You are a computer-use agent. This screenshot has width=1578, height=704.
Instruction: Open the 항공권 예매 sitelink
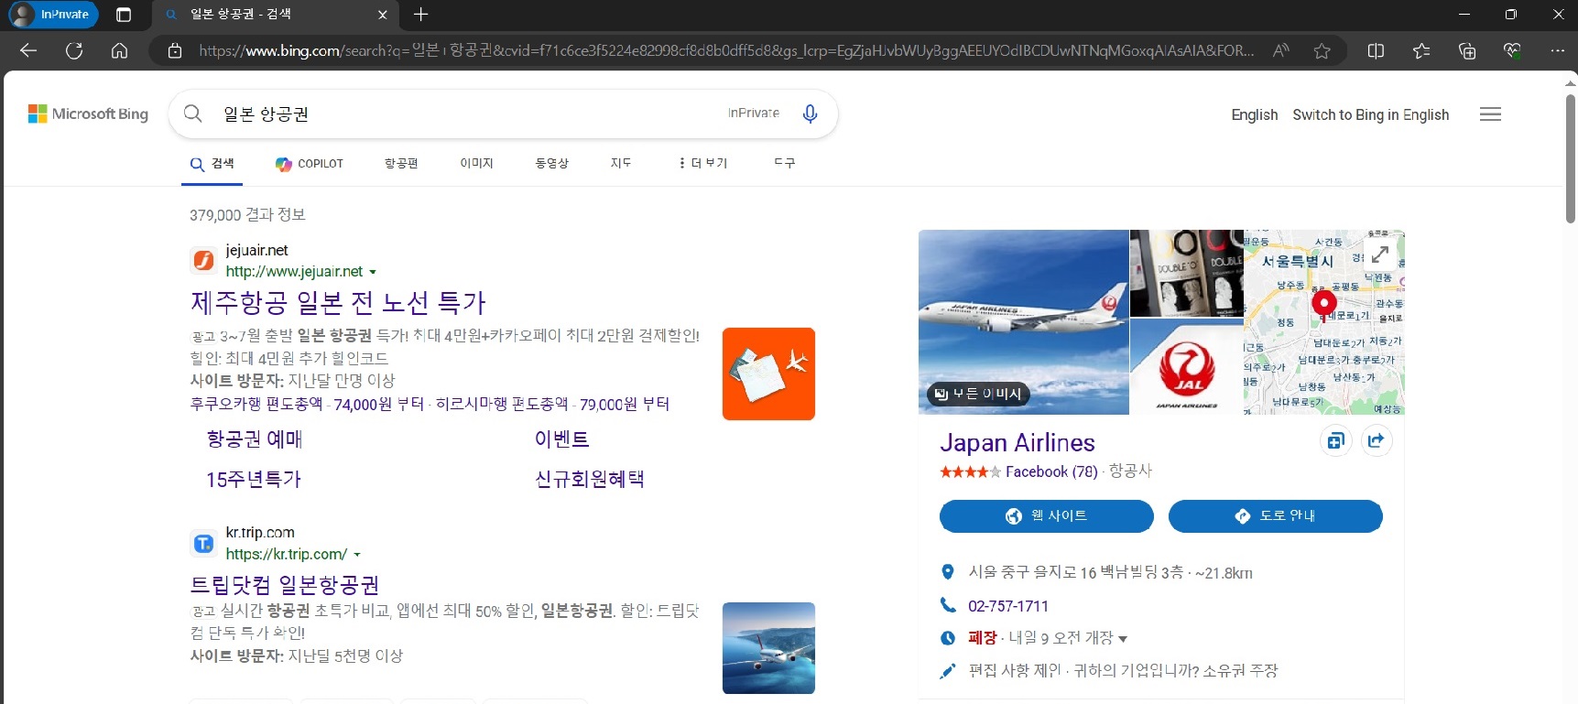point(255,439)
